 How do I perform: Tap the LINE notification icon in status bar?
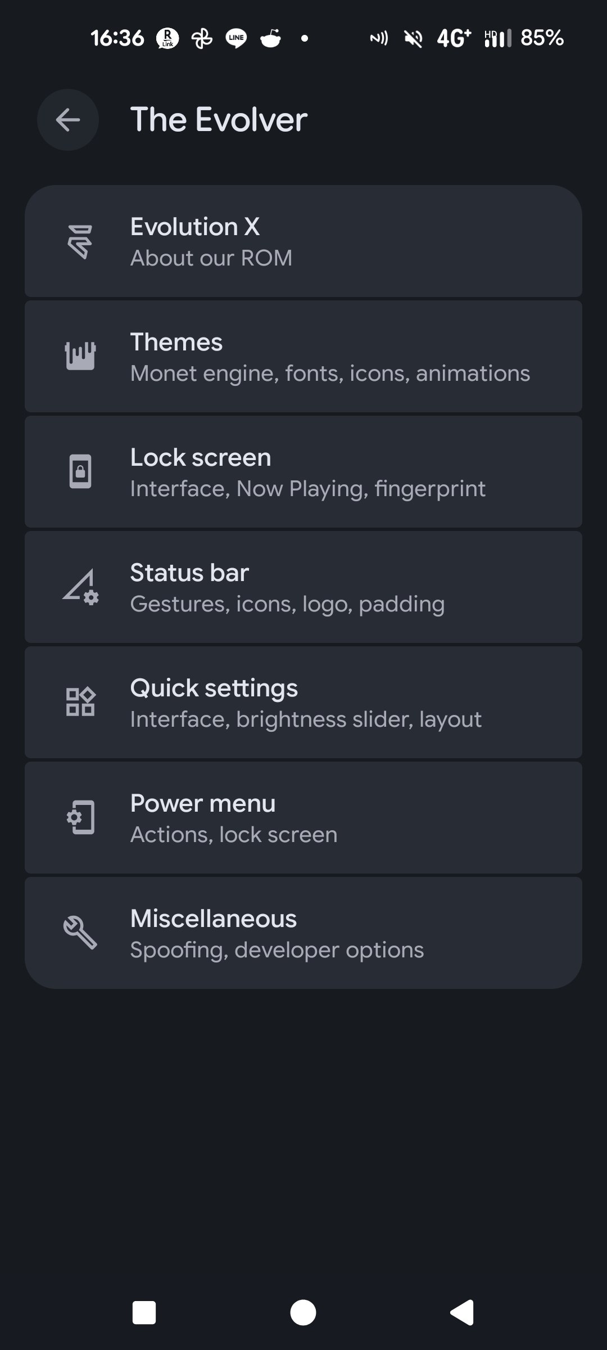[236, 38]
